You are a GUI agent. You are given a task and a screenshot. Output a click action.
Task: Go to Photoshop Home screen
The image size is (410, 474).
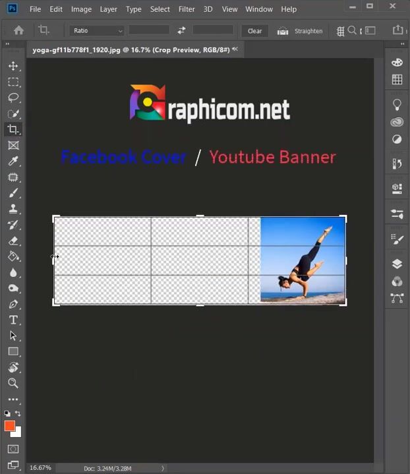point(18,30)
